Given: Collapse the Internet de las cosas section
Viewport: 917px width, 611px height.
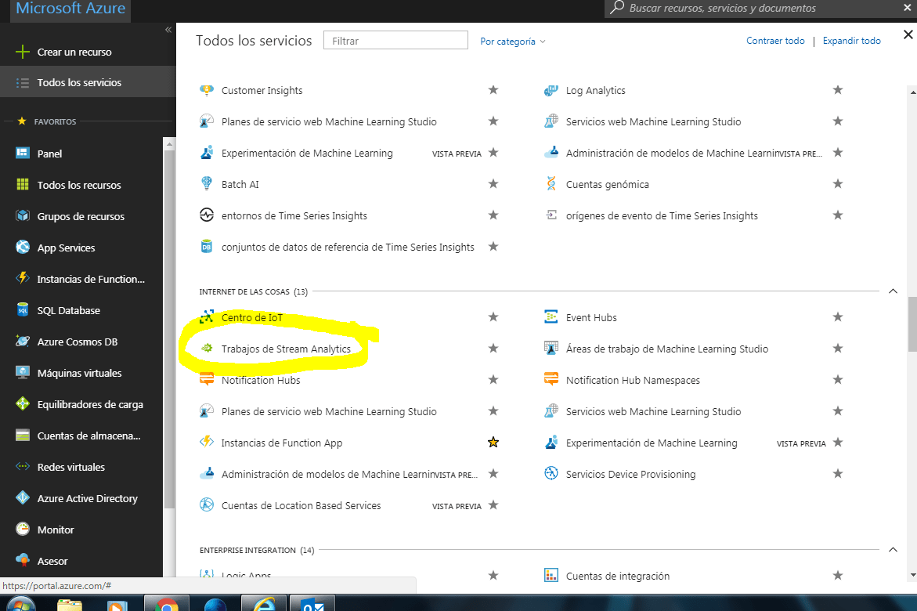Looking at the screenshot, I should click(893, 291).
